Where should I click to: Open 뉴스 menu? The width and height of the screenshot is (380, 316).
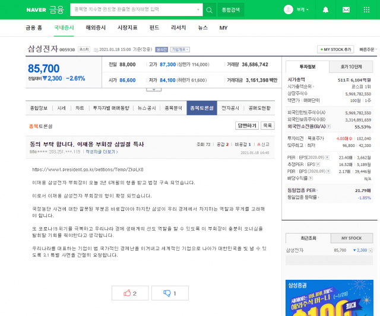pyautogui.click(x=203, y=28)
